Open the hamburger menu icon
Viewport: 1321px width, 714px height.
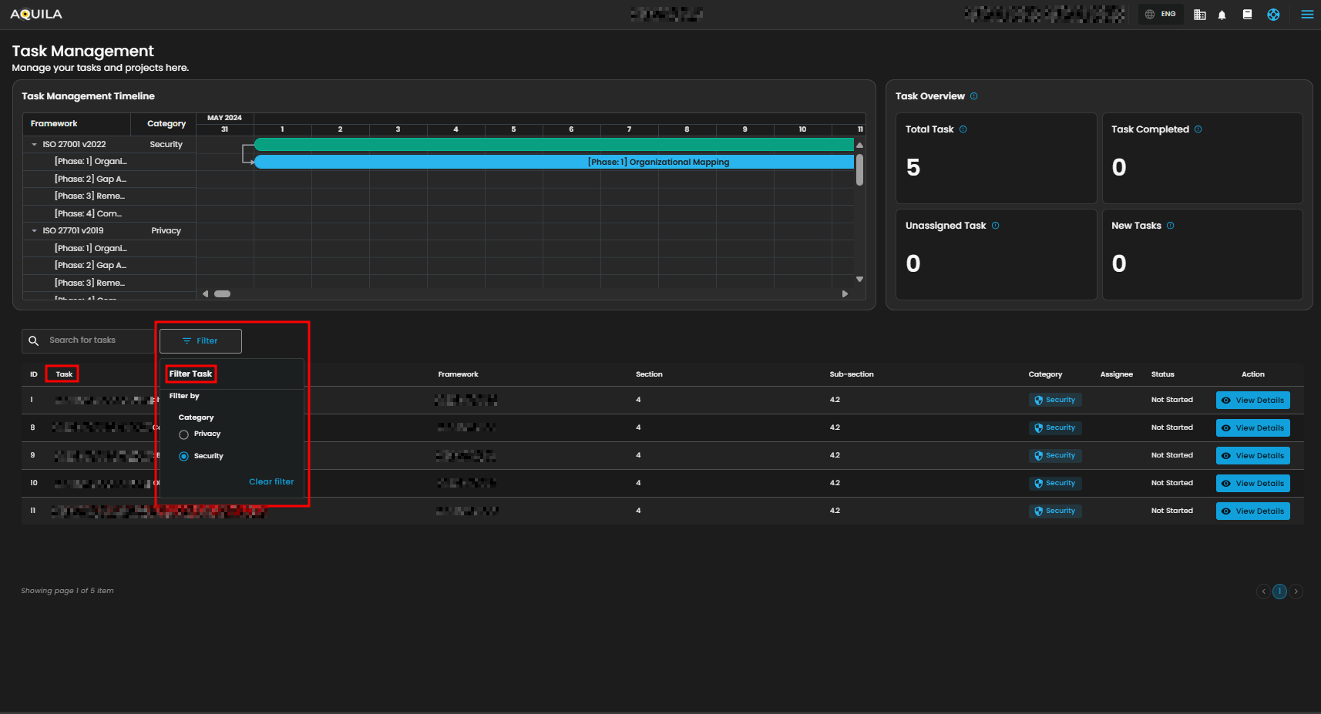(1307, 15)
